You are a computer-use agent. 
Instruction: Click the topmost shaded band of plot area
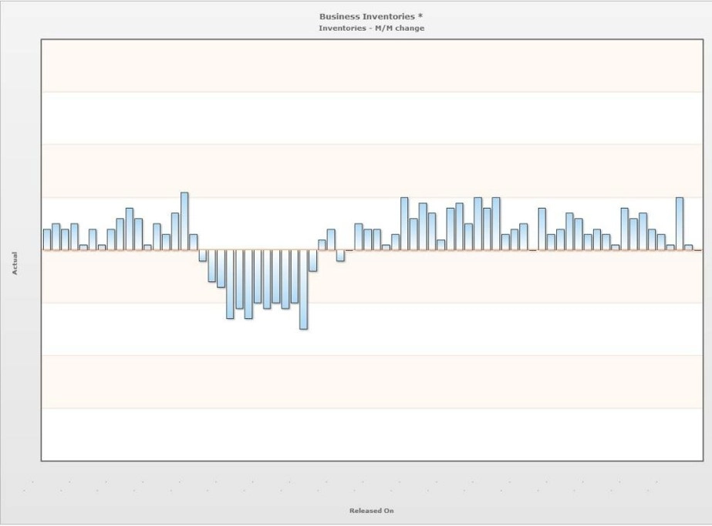(372, 65)
